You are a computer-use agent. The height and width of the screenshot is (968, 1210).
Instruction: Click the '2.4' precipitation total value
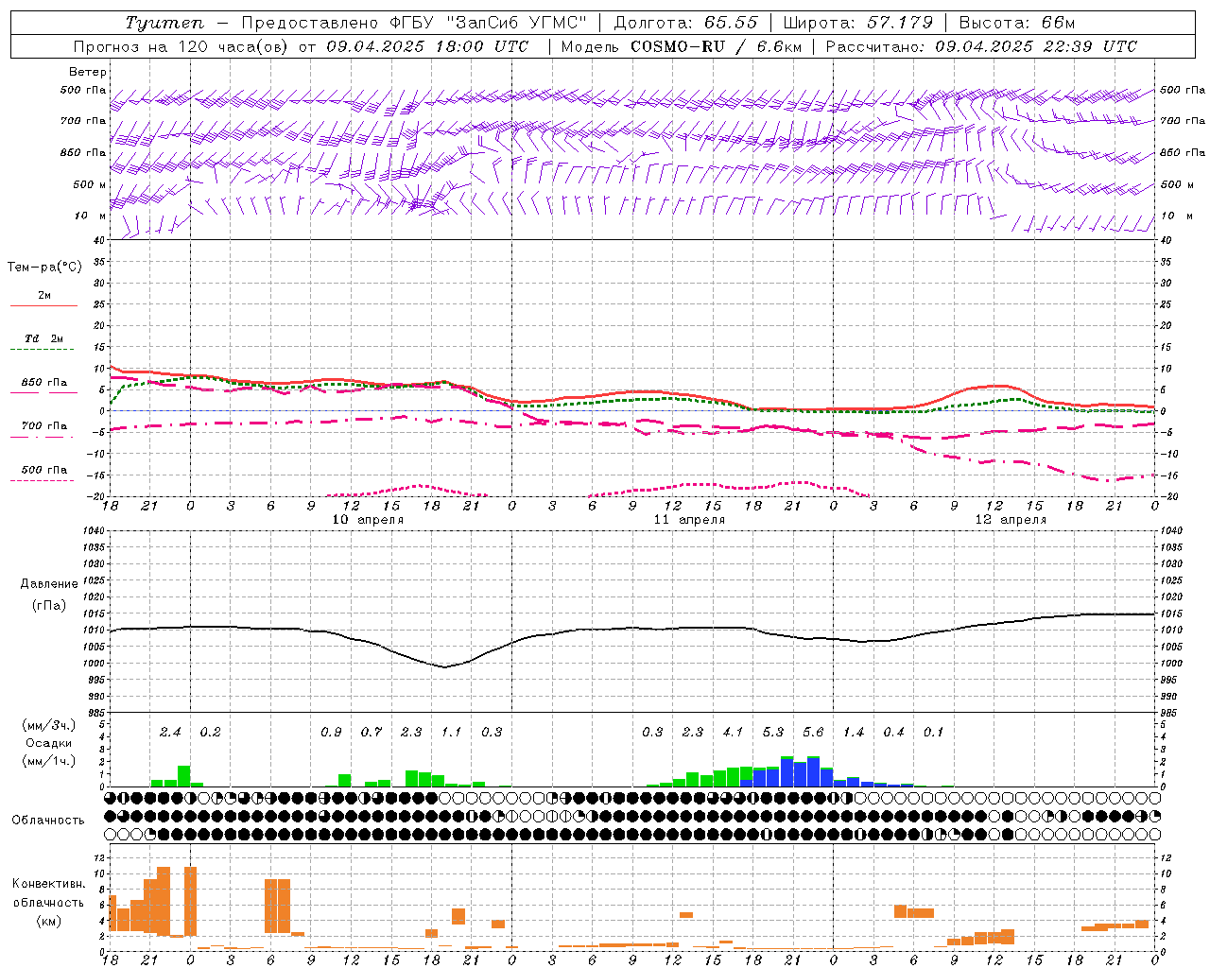[170, 732]
